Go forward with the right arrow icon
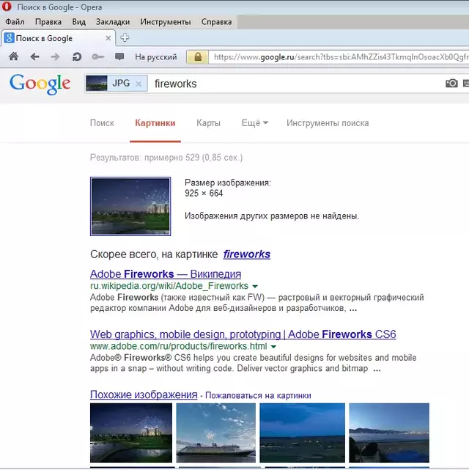Viewport: 469px width, 470px height. 55,56
